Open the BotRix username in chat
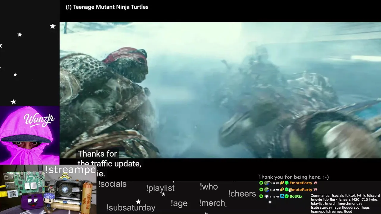Viewport: 381px width, 214px height. click(296, 196)
